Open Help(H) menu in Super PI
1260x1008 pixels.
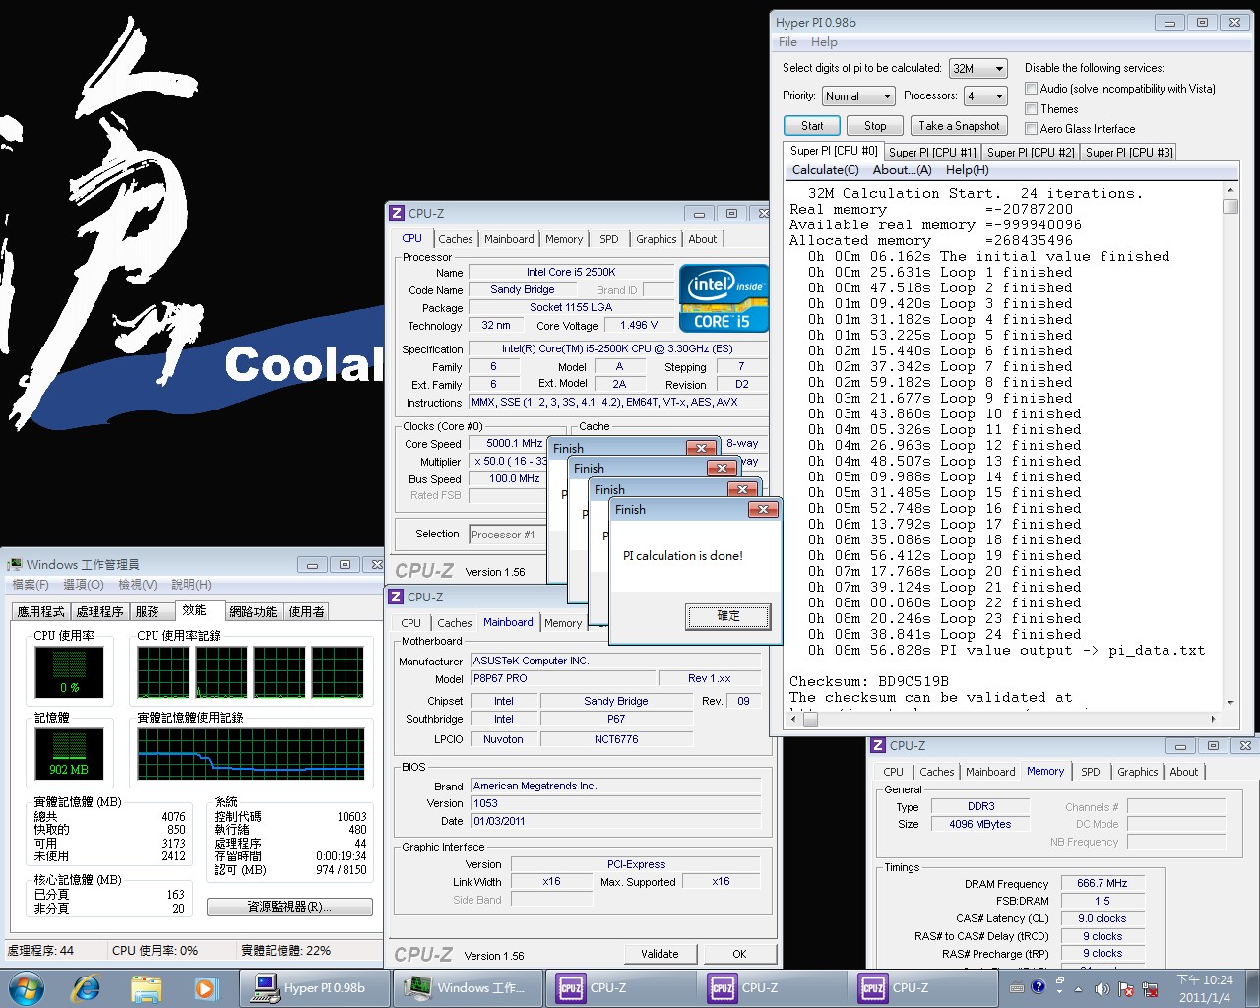point(967,170)
